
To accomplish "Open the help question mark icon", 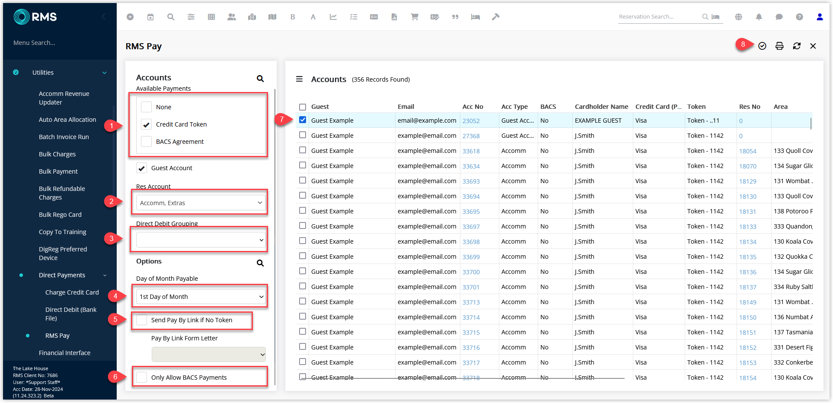I will click(799, 17).
